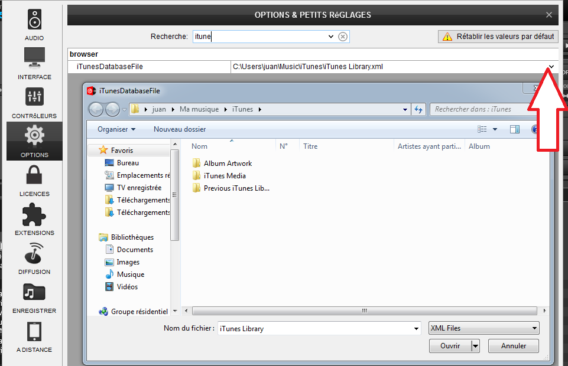This screenshot has width=568, height=366.
Task: Select the iTunesDatabaseFile option row label
Action: click(110, 67)
